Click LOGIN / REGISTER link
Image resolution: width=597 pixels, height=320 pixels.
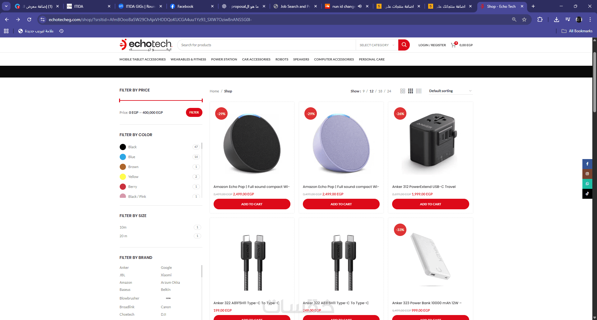432,45
